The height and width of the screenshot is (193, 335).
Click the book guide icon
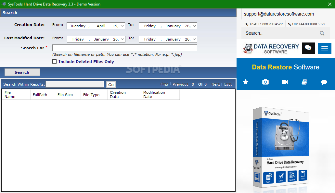[x=304, y=82]
